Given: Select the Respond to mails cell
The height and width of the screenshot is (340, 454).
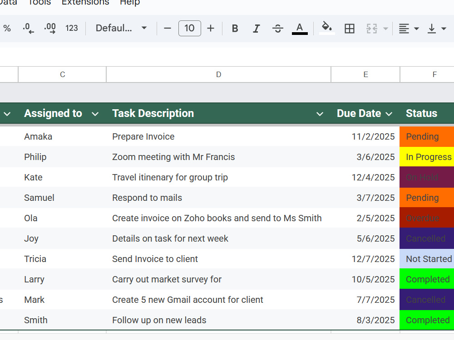Looking at the screenshot, I should pyautogui.click(x=219, y=198).
